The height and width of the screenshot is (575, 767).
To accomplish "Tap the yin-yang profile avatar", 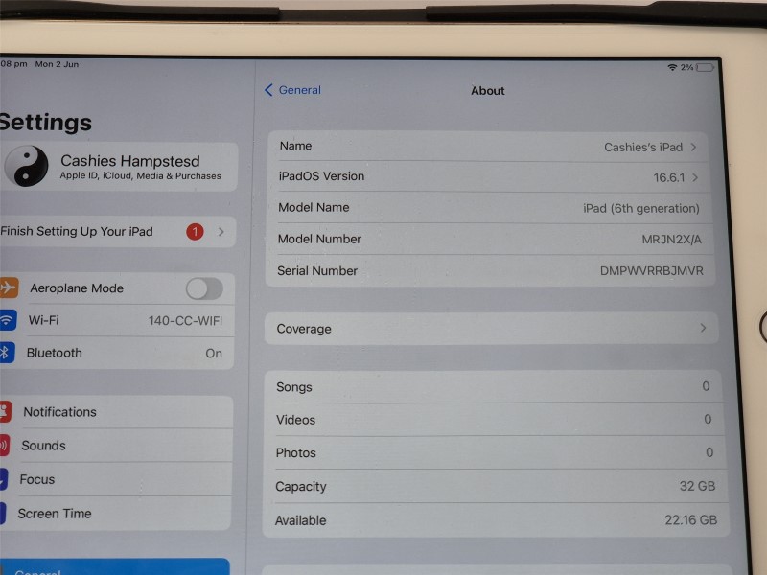I will [x=26, y=166].
